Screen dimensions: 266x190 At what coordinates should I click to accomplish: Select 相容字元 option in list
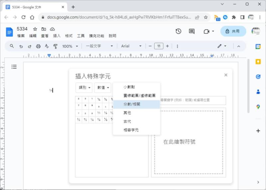point(136,130)
